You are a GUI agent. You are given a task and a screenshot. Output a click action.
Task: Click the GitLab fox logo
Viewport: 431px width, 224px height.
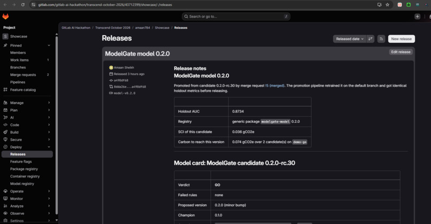click(x=5, y=17)
